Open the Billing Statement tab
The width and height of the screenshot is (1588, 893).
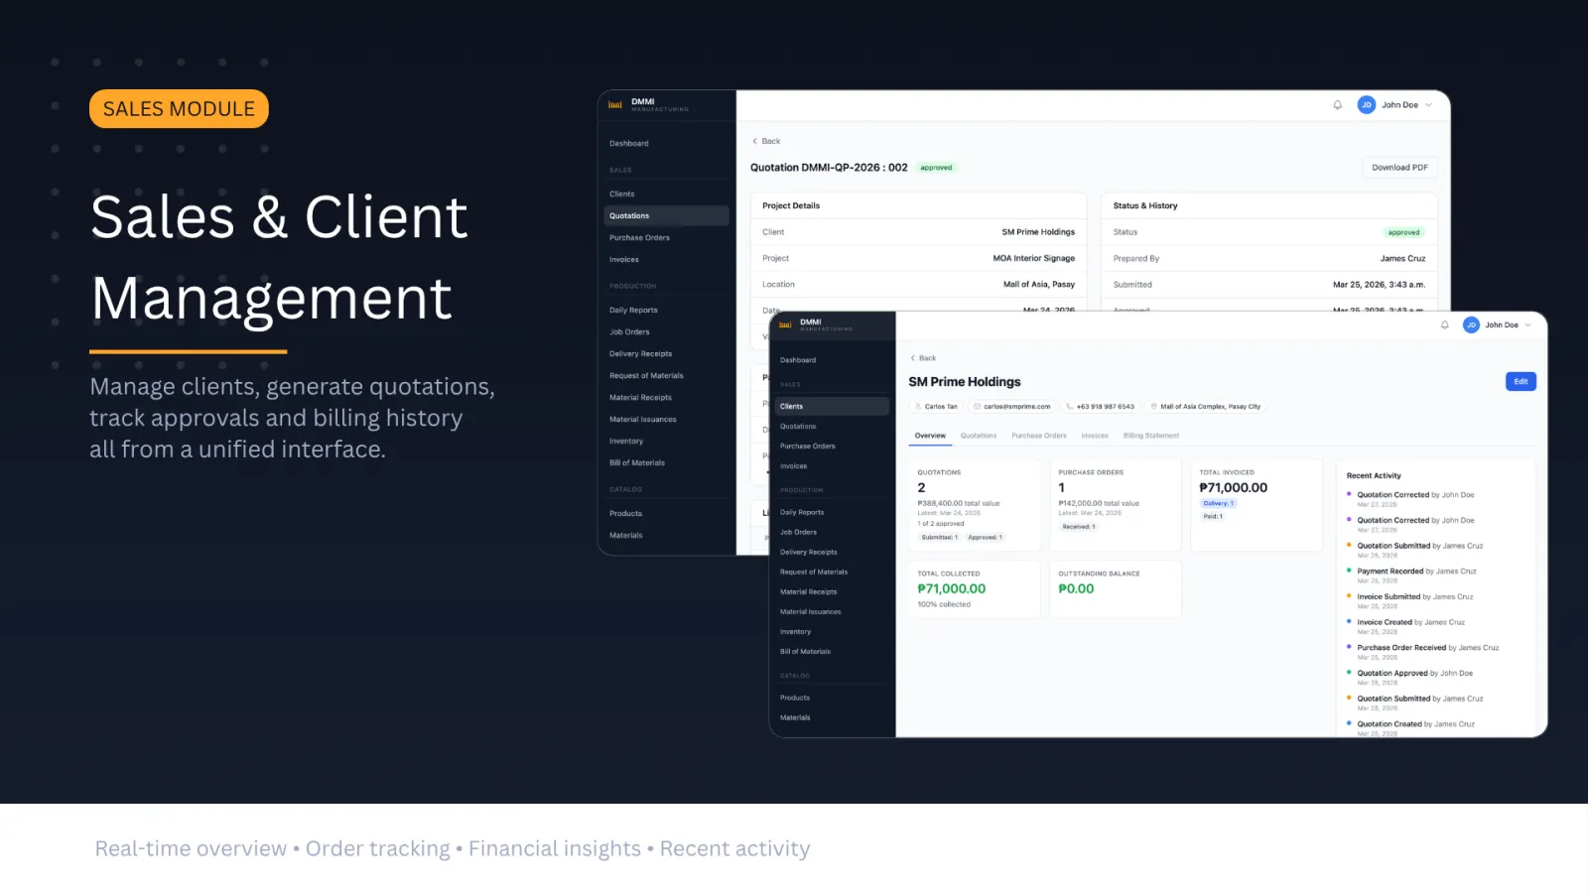point(1151,436)
